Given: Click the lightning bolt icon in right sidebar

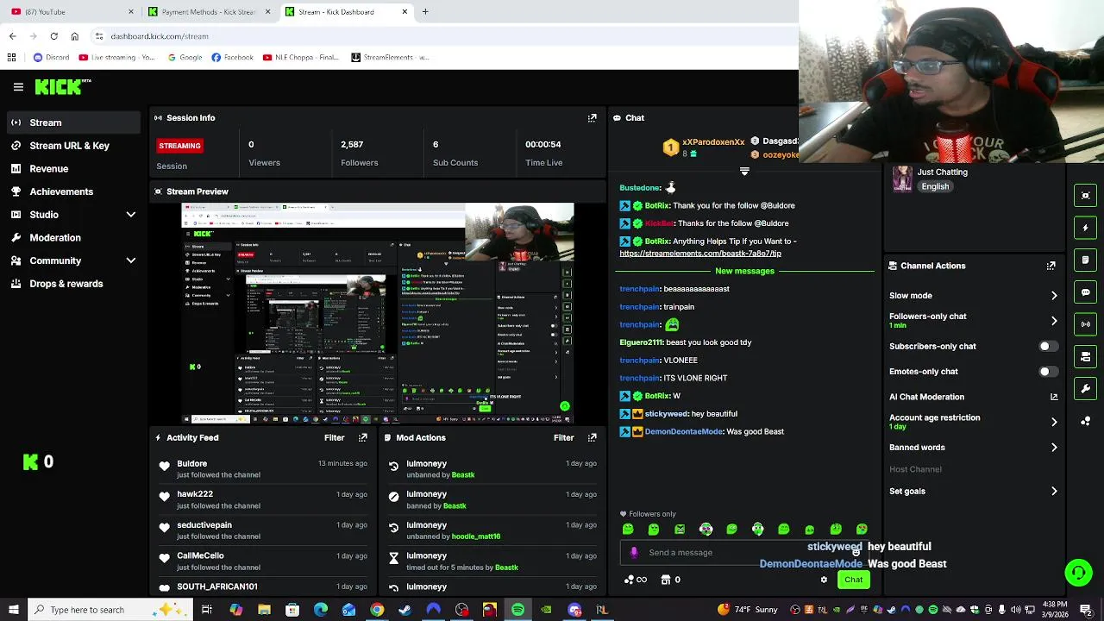Looking at the screenshot, I should click(1086, 228).
